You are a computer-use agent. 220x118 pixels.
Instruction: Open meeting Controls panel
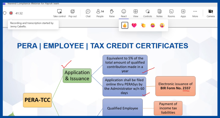pyautogui.click(x=148, y=13)
